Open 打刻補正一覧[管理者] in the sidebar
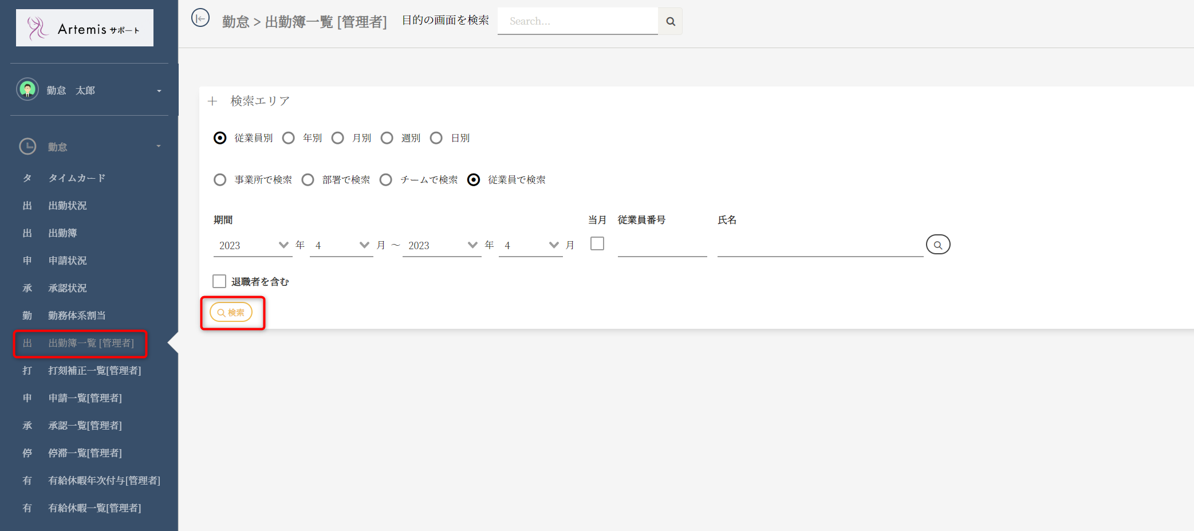 94,371
